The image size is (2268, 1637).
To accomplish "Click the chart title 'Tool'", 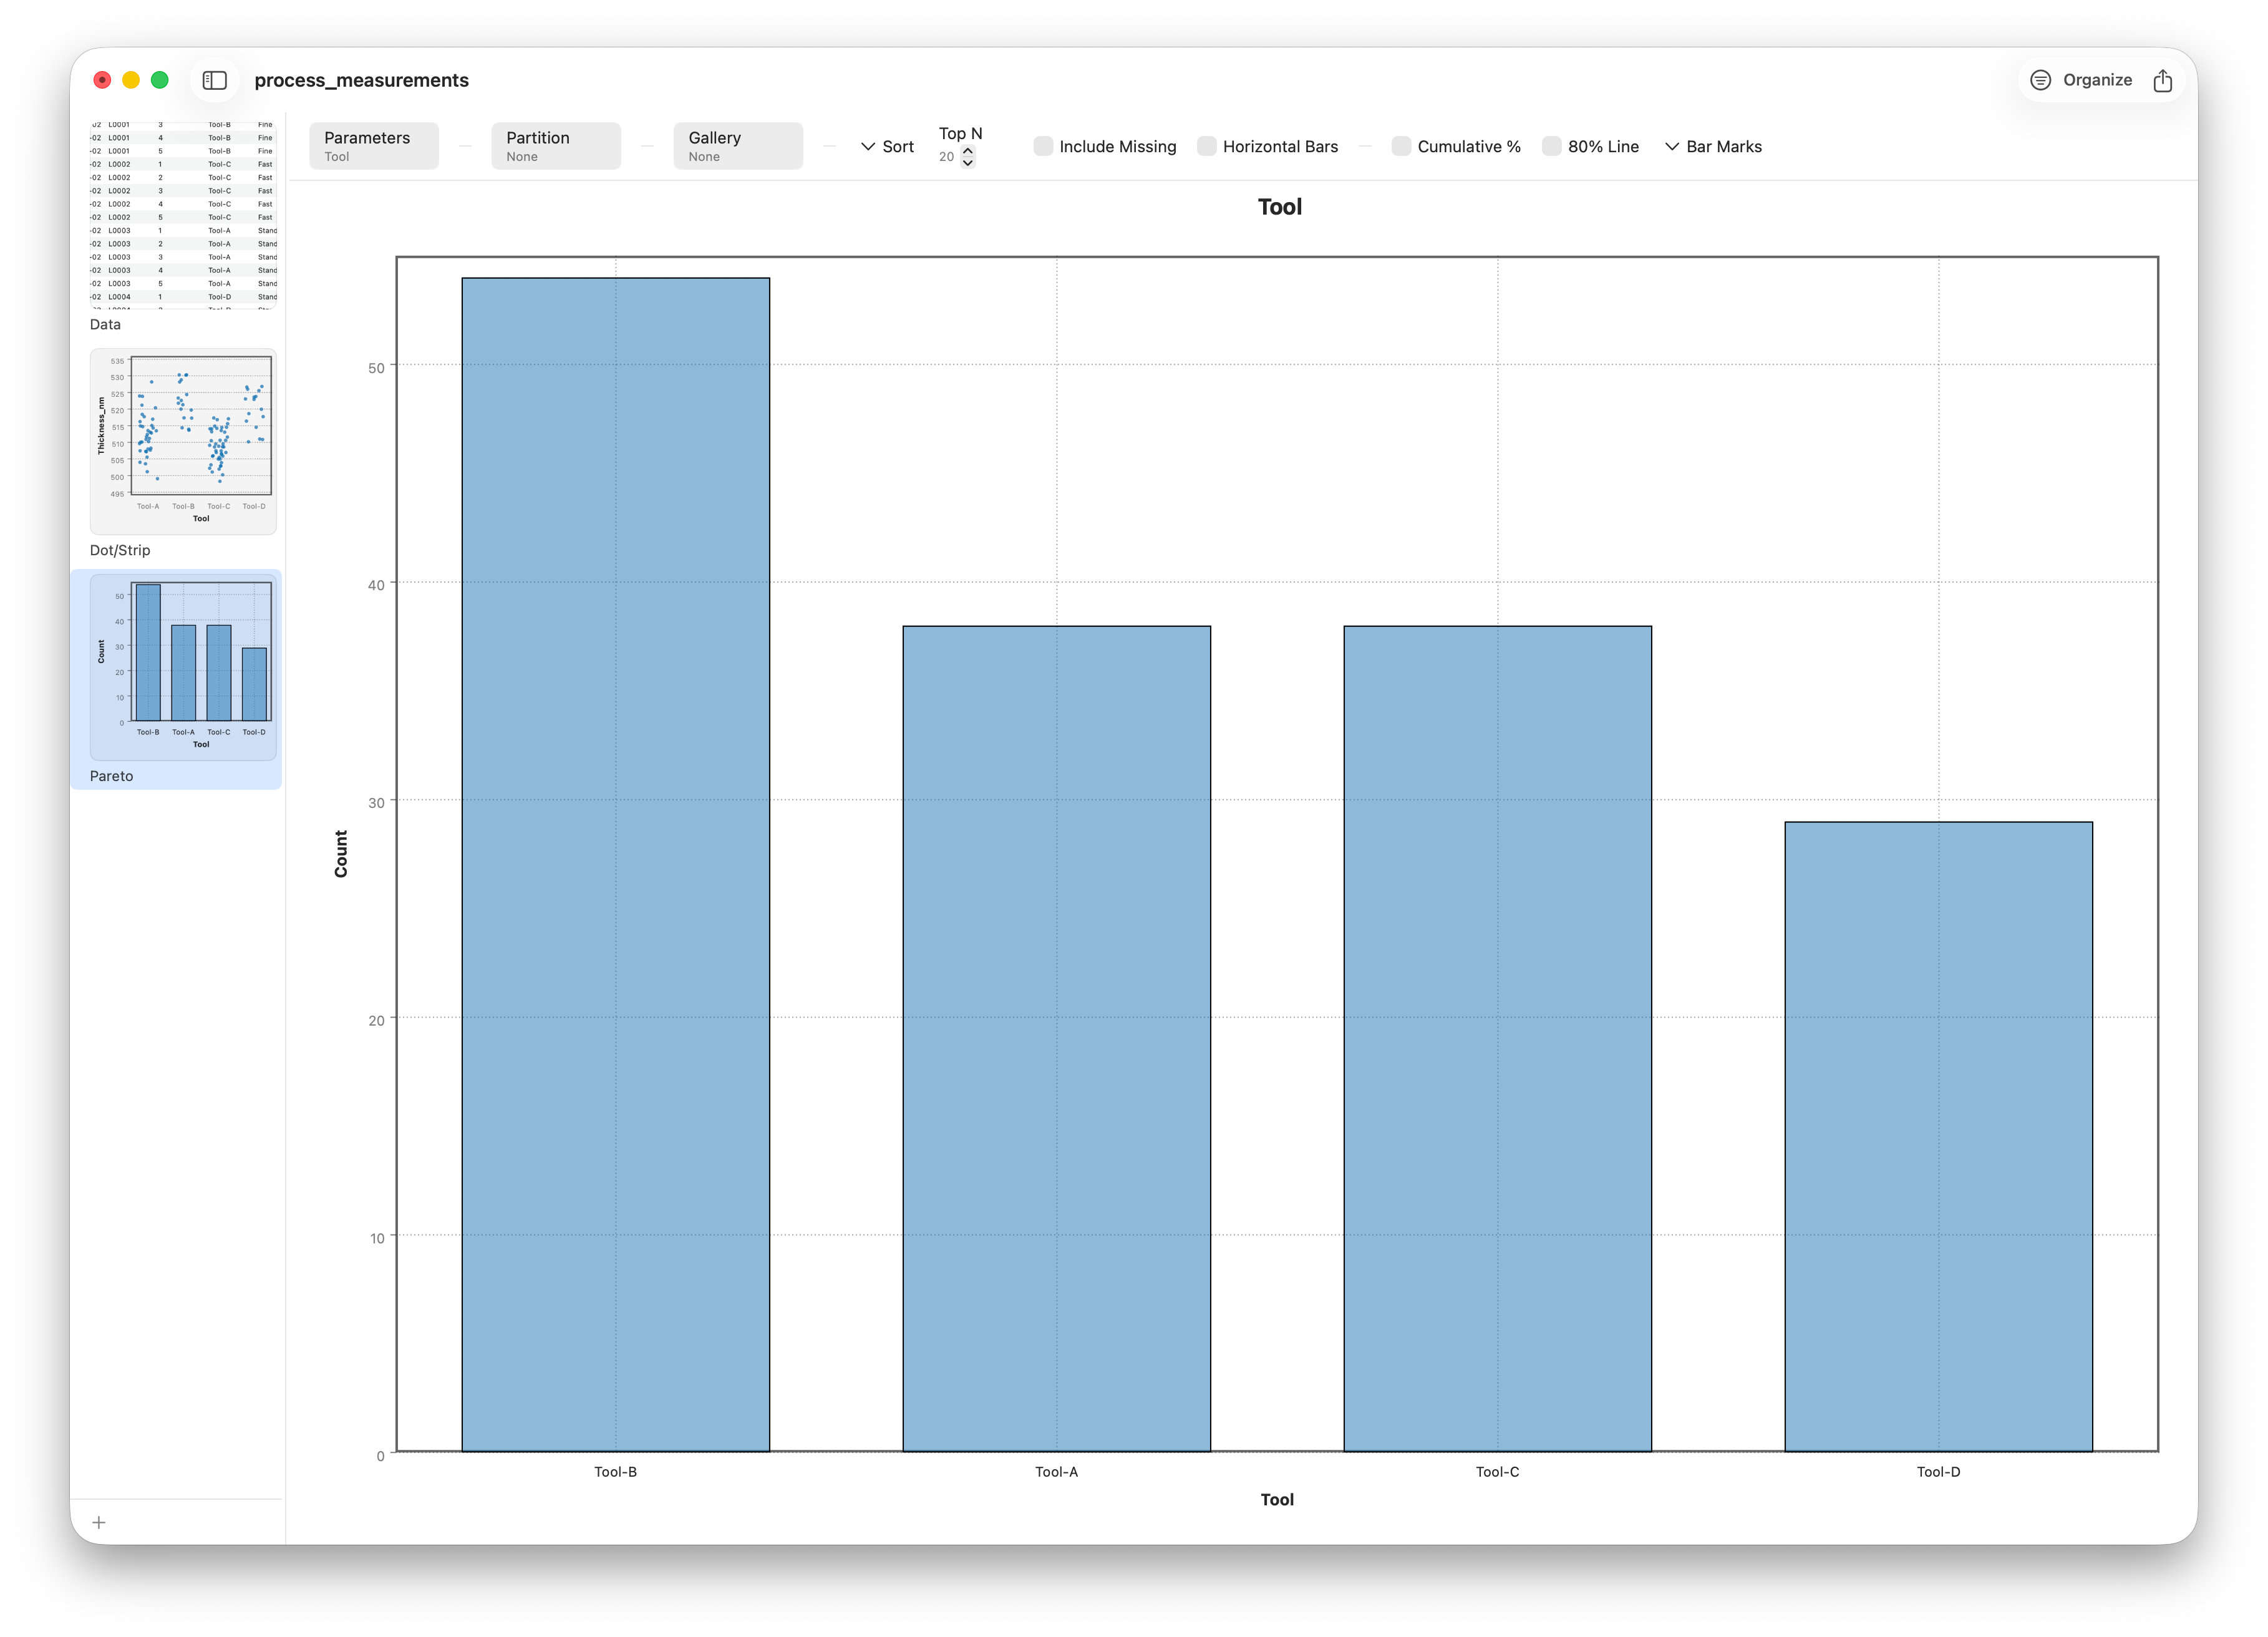I will coord(1279,207).
